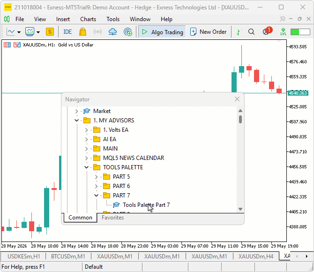Screen dimensions: 314x272
Task: Click the MQL5 NEWS CALENDAR folder icon
Action: pyautogui.click(x=97, y=158)
